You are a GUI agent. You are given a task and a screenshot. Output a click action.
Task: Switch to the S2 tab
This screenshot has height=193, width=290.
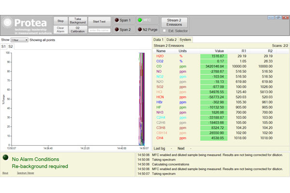[11, 46]
